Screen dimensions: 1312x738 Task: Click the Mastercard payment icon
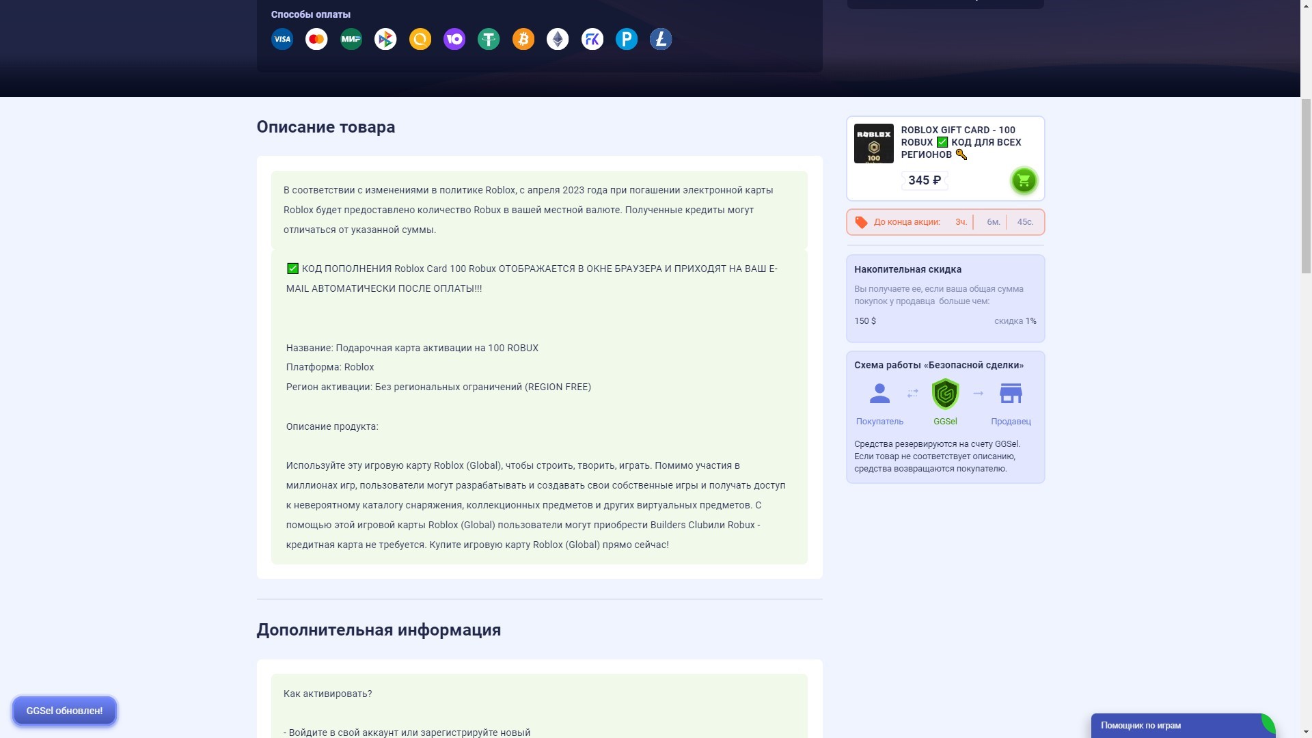pyautogui.click(x=316, y=39)
